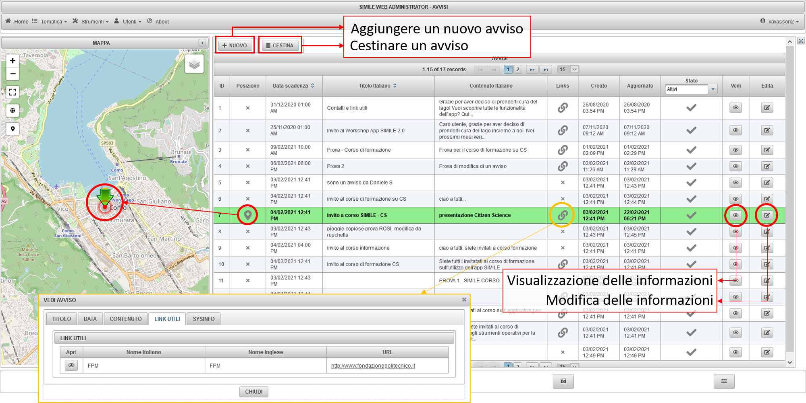
Task: Sort by Data scadenza column
Action: [x=293, y=86]
